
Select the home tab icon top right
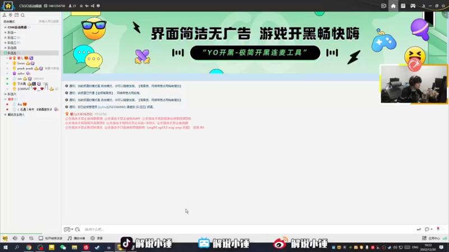tap(393, 6)
